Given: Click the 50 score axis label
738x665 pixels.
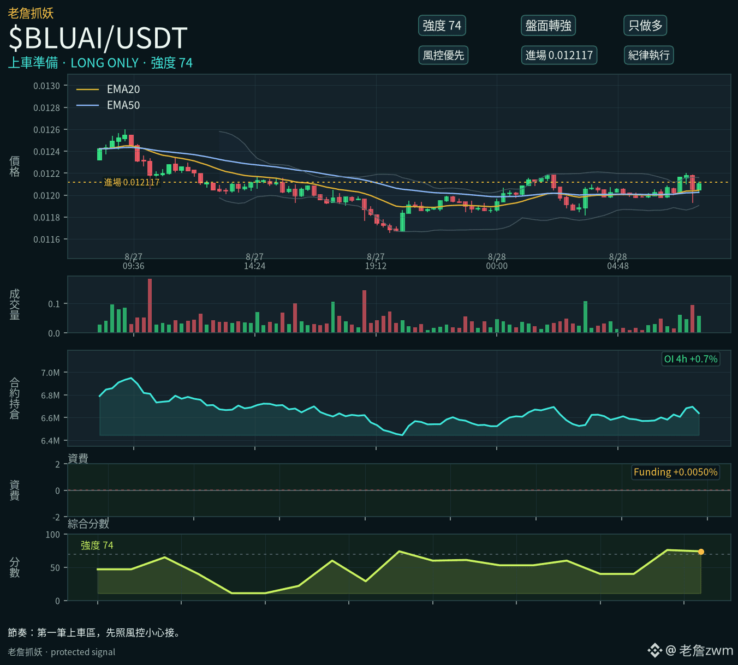Looking at the screenshot, I should pos(55,568).
